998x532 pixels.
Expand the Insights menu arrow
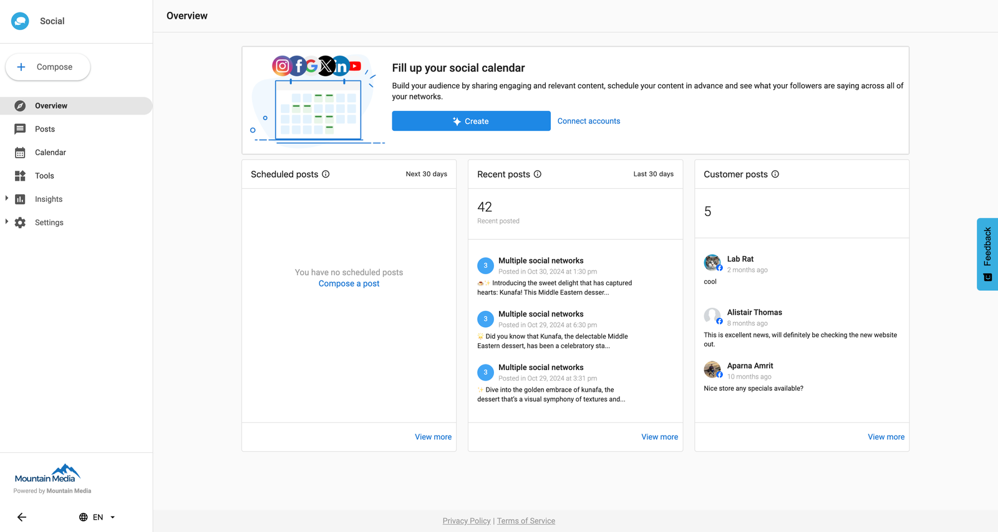click(x=7, y=199)
